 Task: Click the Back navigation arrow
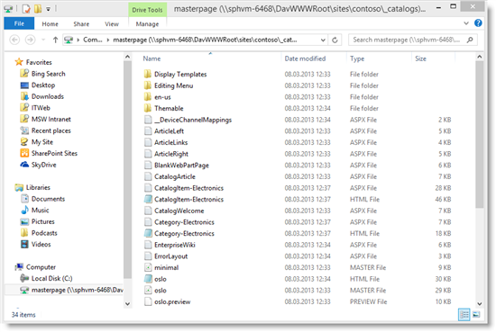[14, 40]
